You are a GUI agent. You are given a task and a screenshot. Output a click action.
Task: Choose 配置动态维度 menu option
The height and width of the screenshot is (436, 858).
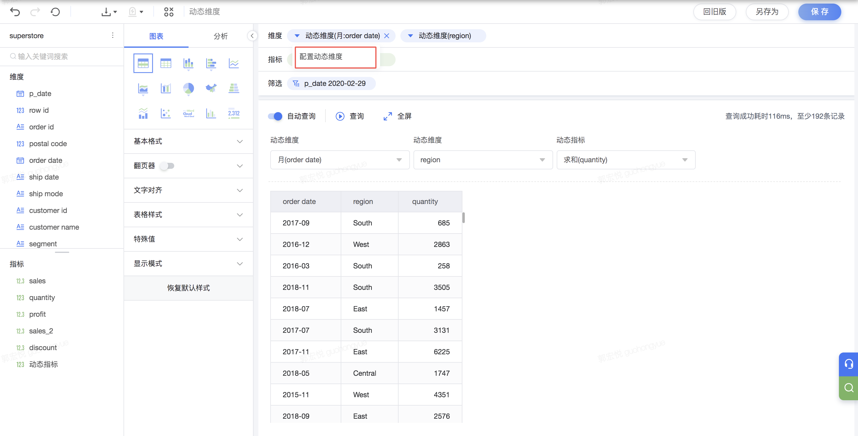[x=335, y=57]
